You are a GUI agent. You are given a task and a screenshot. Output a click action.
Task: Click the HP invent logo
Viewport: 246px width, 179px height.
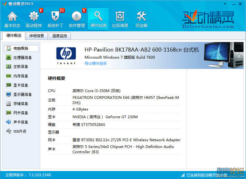coord(66,56)
